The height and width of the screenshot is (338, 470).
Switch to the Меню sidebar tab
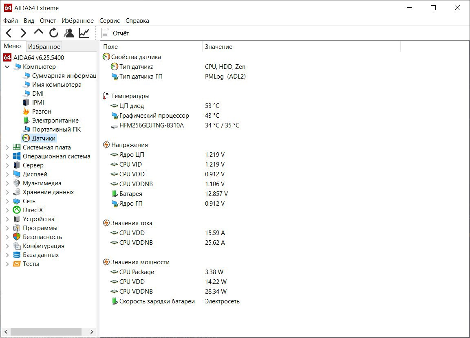click(x=12, y=46)
